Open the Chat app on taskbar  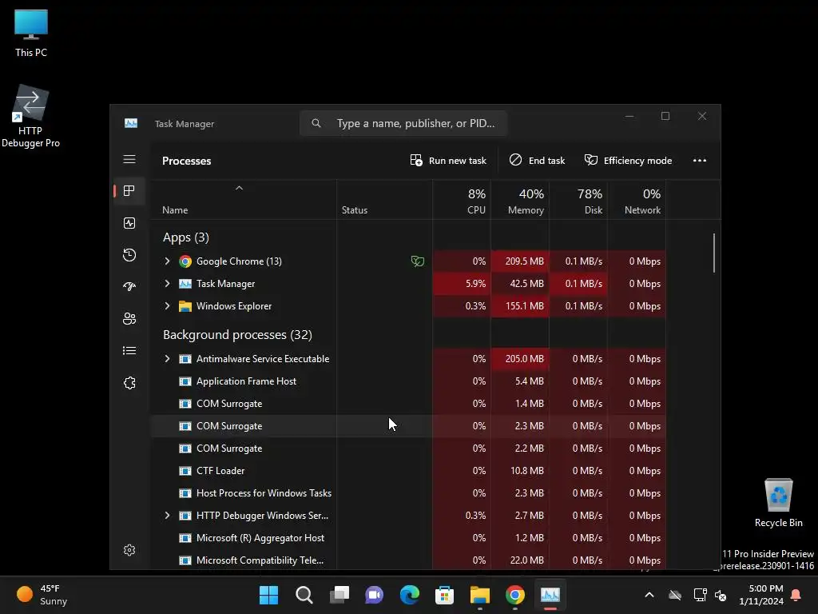374,595
